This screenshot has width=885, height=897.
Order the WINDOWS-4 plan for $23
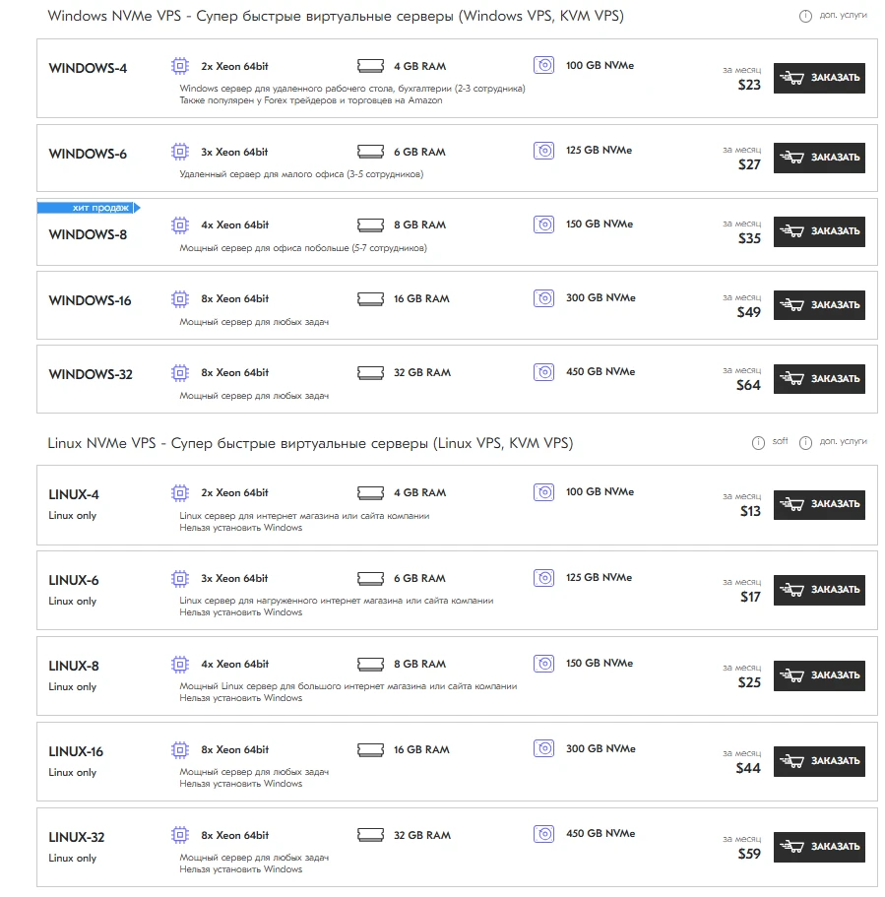pyautogui.click(x=819, y=78)
